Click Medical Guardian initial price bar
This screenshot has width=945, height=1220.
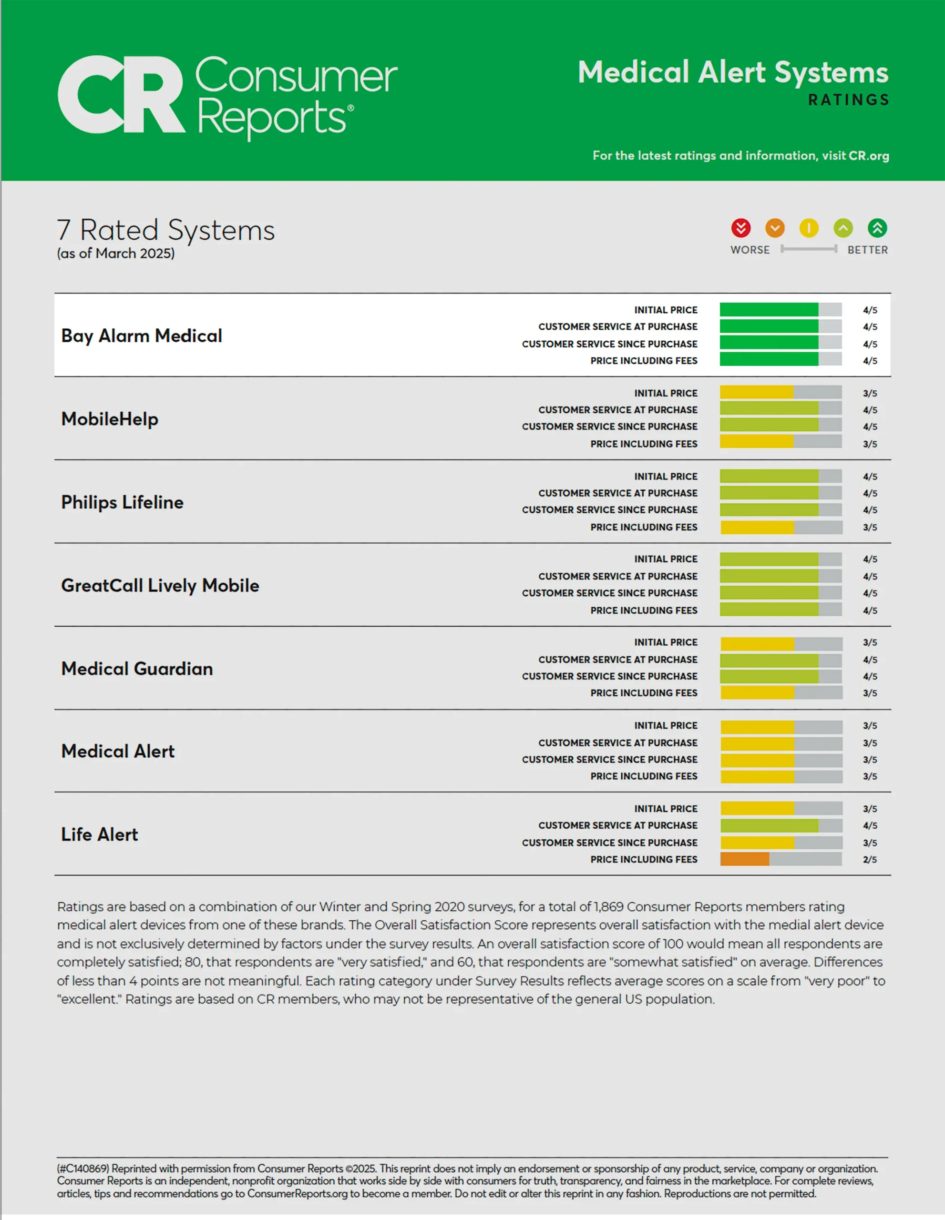click(781, 643)
